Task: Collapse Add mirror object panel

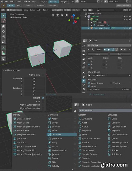Action: [x=4, y=70]
